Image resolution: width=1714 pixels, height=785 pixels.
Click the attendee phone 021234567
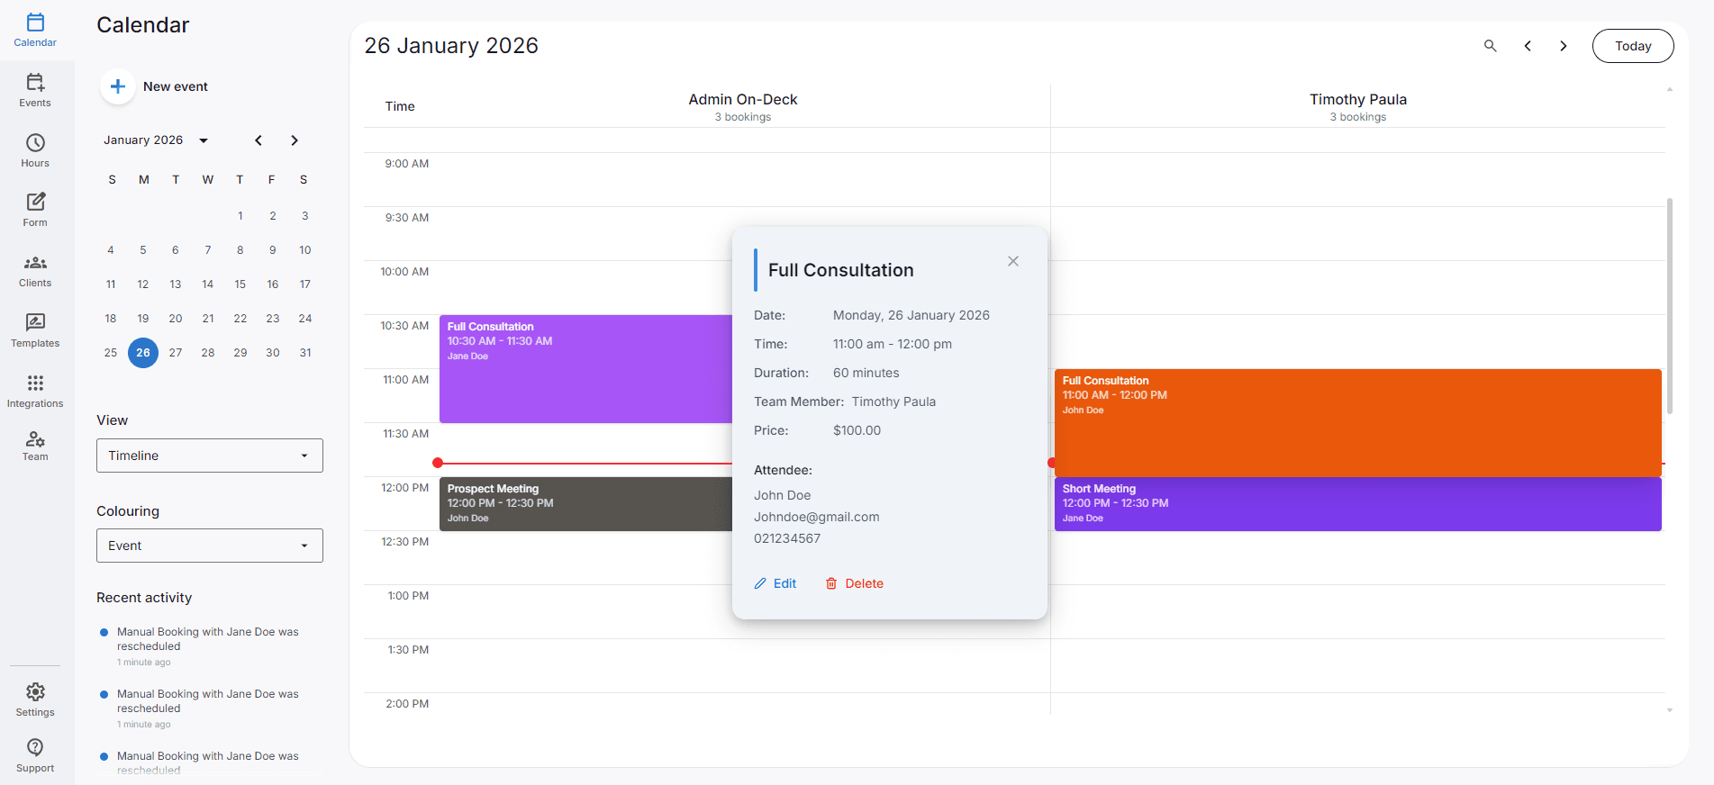click(787, 538)
